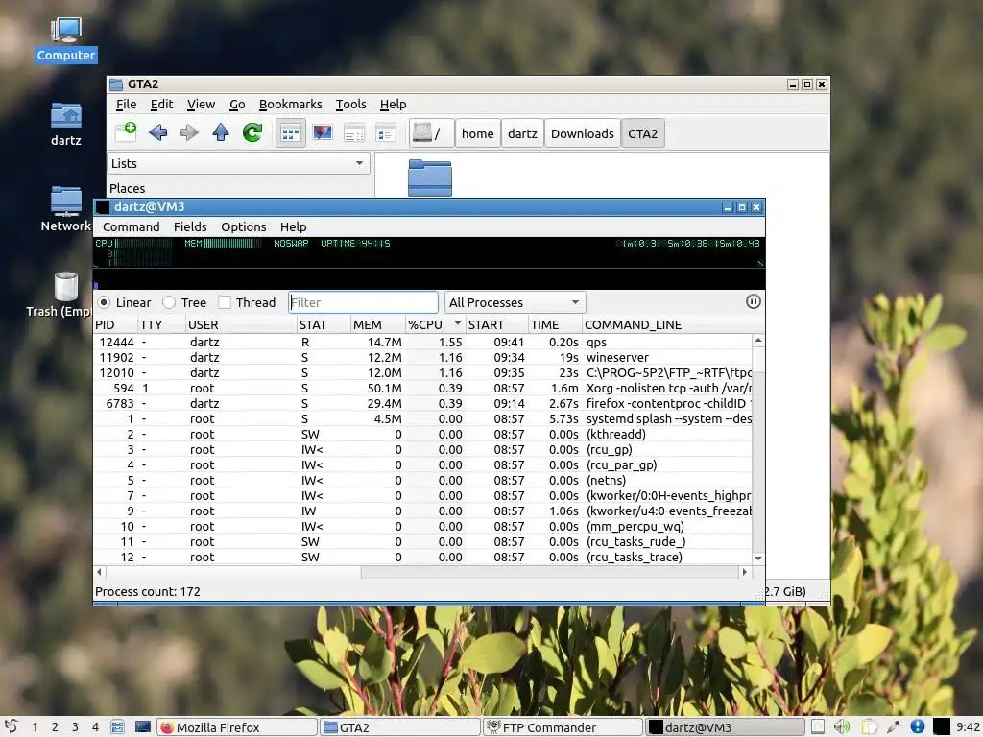The height and width of the screenshot is (737, 983).
Task: Switch to FTP Commander in taskbar
Action: [x=563, y=727]
